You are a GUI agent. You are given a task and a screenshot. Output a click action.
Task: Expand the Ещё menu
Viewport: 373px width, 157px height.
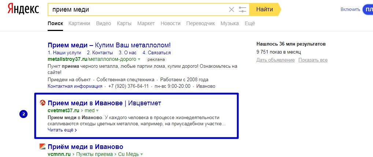[250, 23]
